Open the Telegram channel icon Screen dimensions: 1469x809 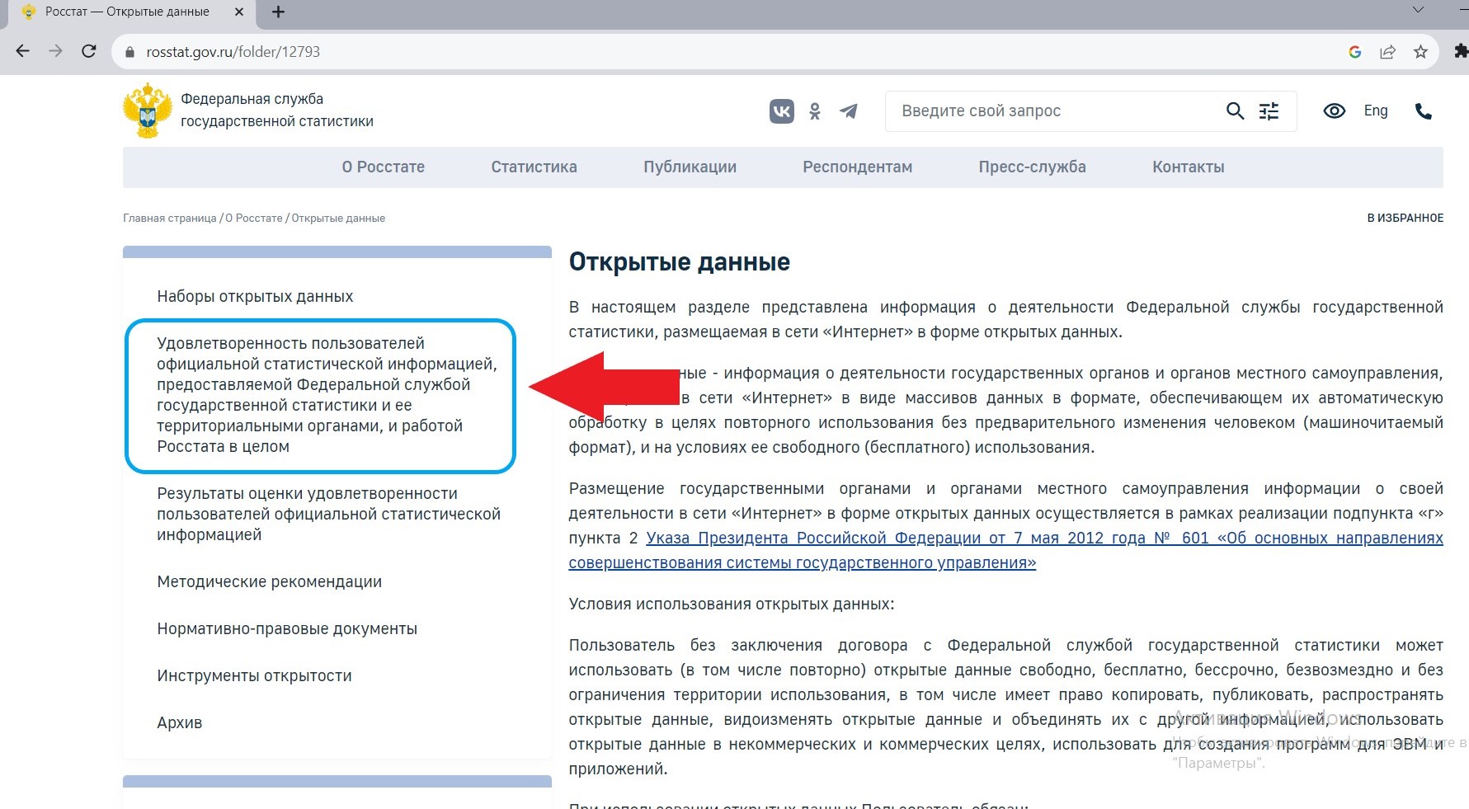coord(848,111)
